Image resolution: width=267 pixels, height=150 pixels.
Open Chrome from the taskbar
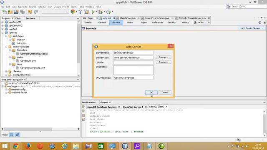(x=16, y=146)
